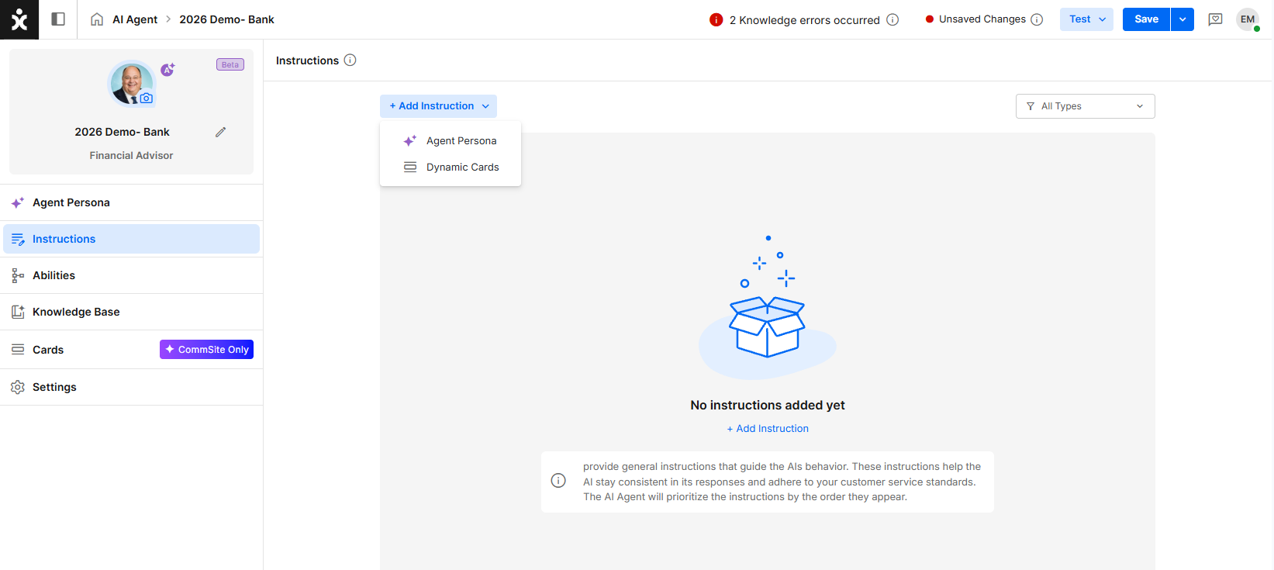The image size is (1274, 570).
Task: Click info icon in instructions hint box
Action: (558, 481)
